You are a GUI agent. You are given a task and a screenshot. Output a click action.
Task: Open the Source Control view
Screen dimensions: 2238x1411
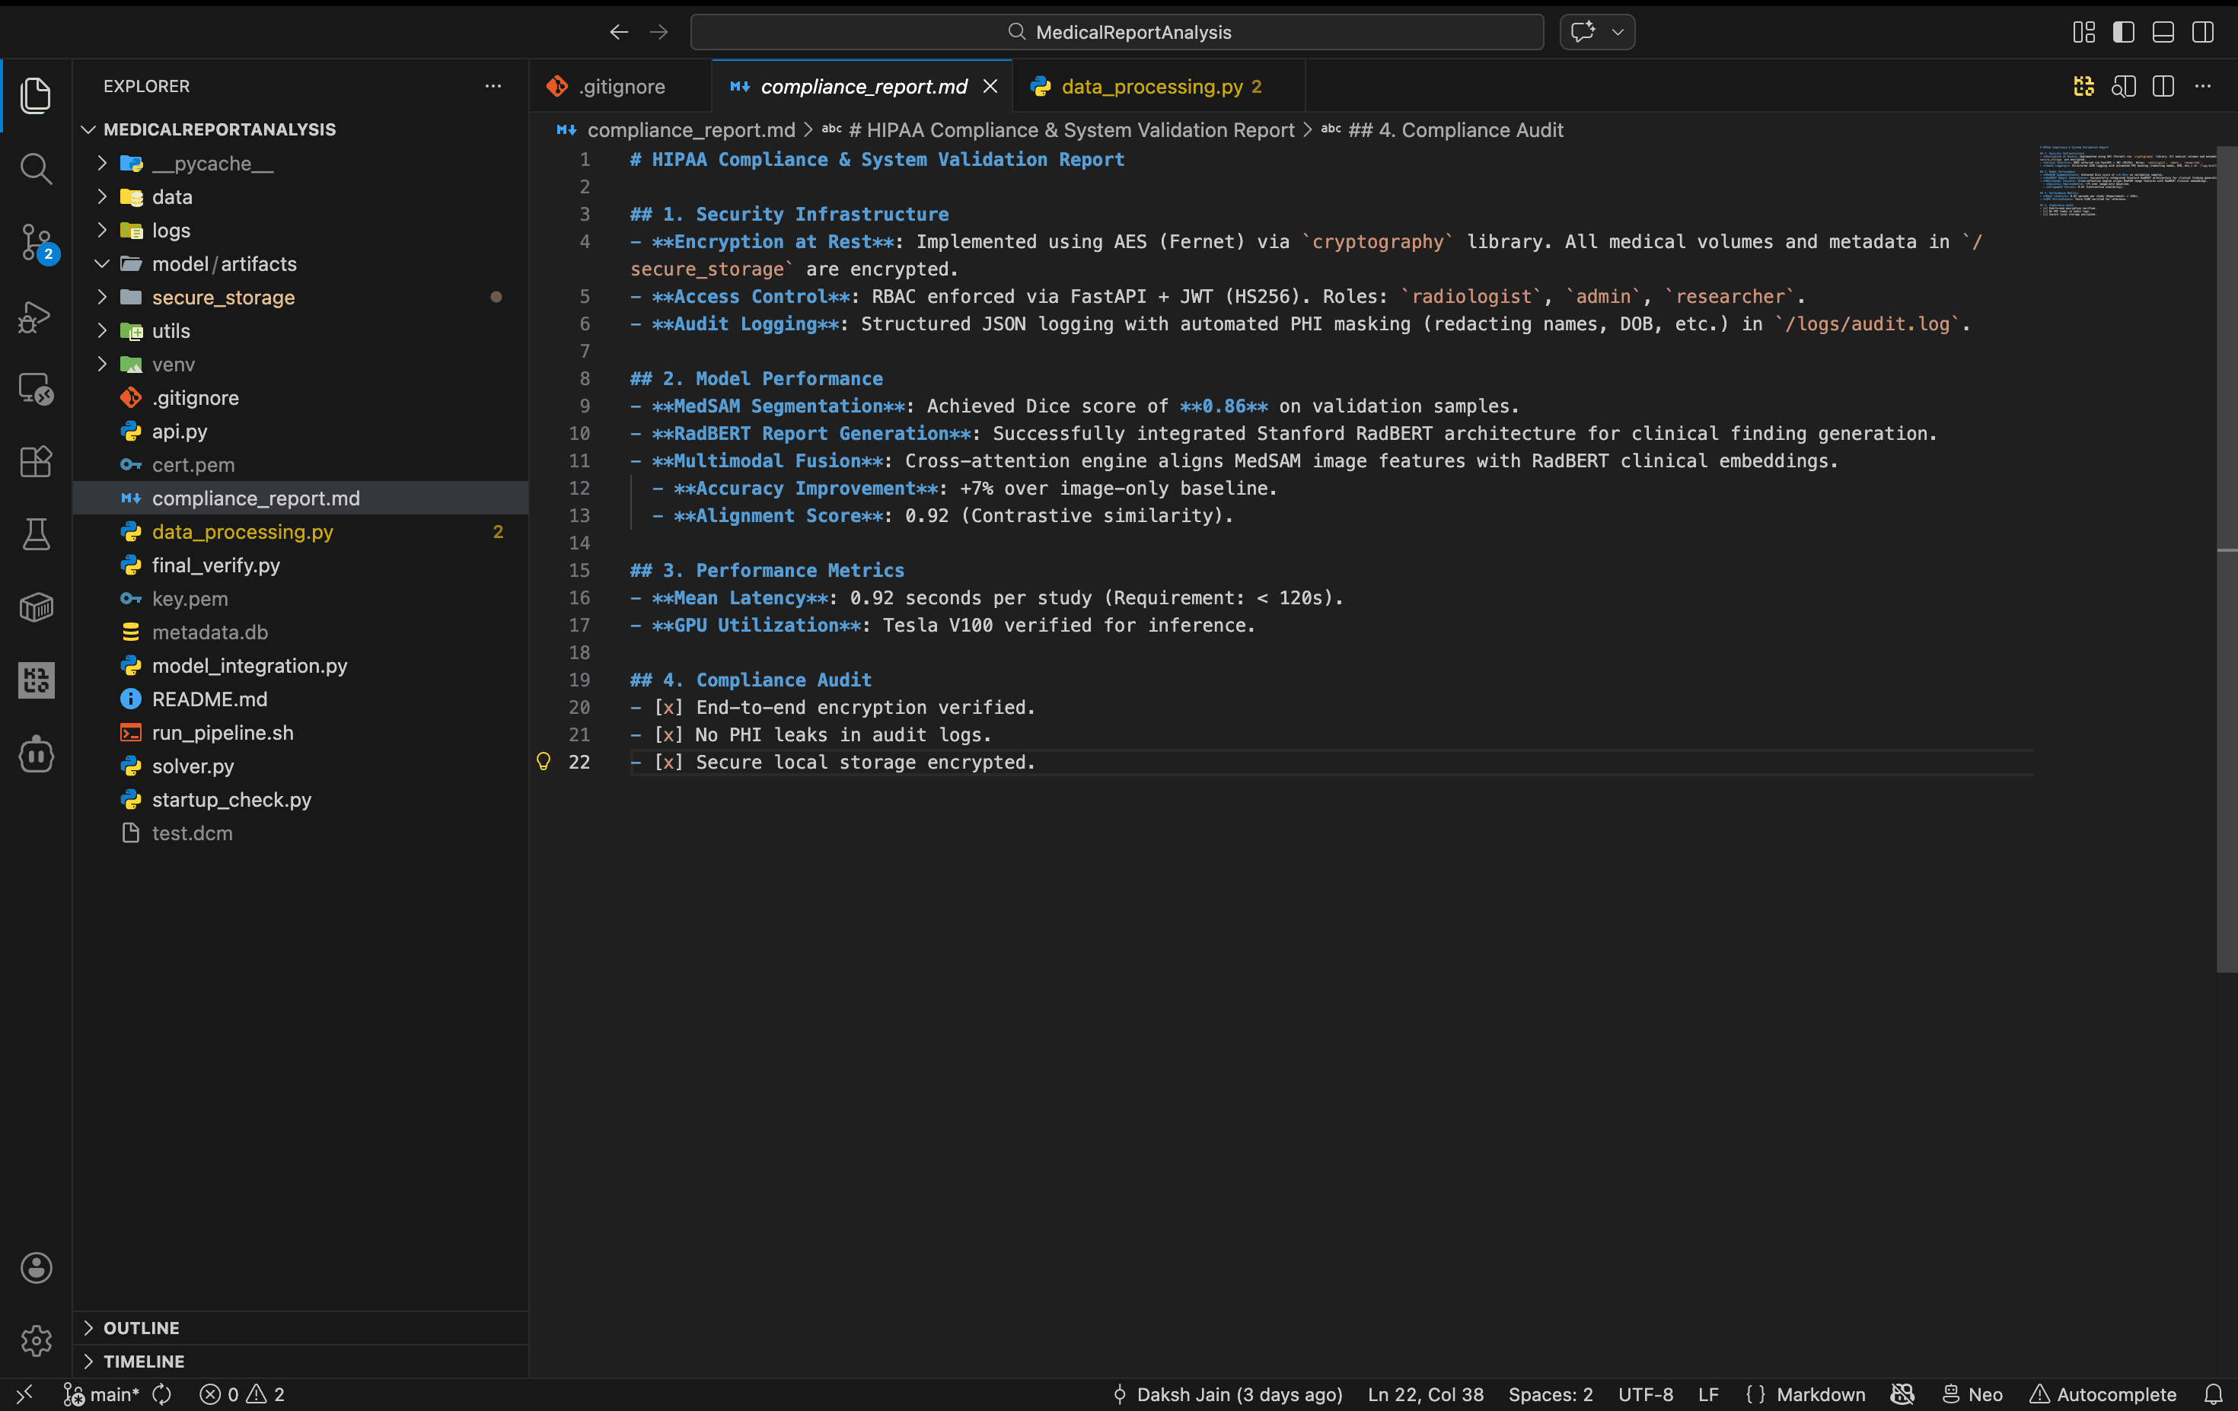coord(35,241)
